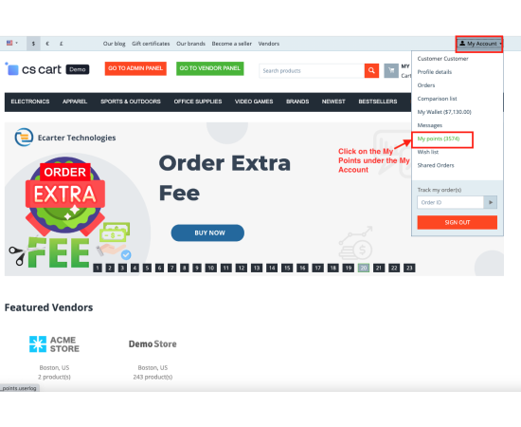Click GO TO ADMIN PANEL button

135,68
